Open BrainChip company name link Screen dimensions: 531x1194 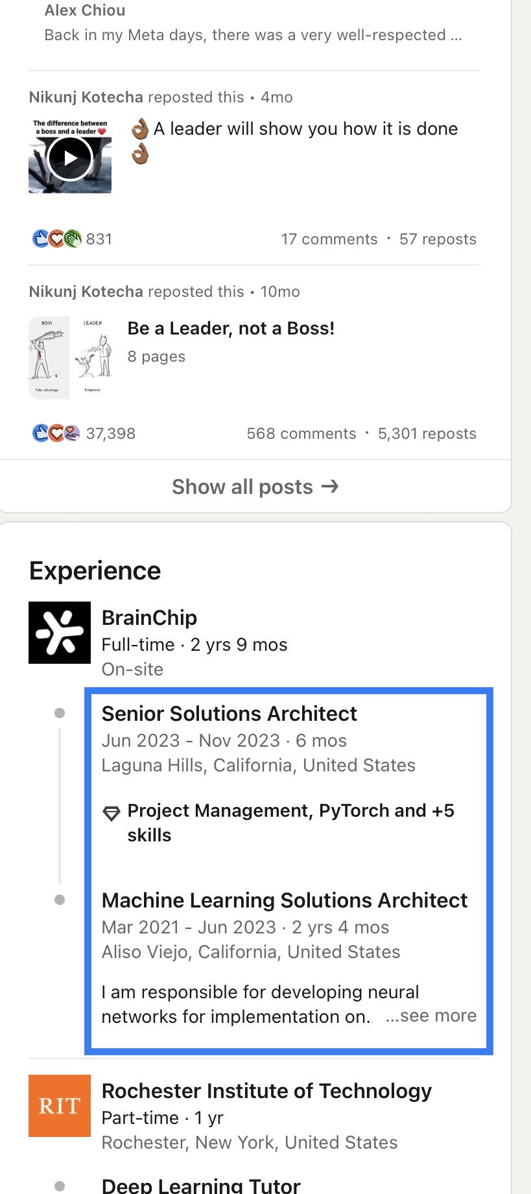149,618
